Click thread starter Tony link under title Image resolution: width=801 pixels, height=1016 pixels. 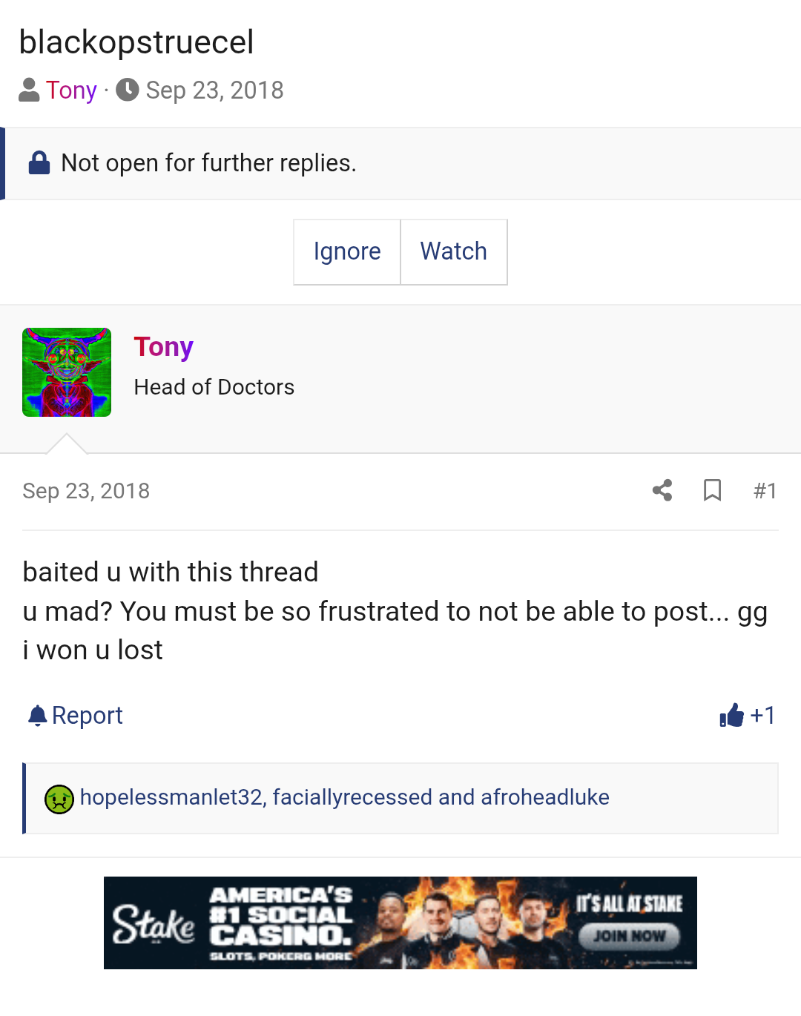[71, 90]
